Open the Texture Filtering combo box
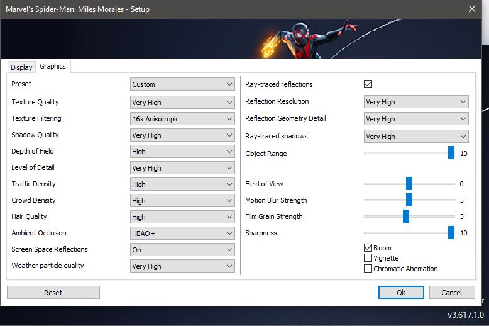This screenshot has height=326, width=489. pos(182,119)
